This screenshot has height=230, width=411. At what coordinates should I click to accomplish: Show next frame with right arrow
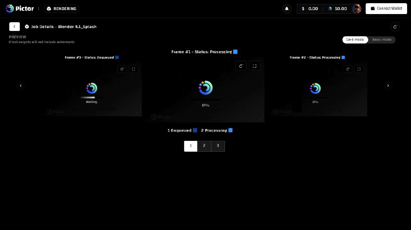click(x=388, y=86)
